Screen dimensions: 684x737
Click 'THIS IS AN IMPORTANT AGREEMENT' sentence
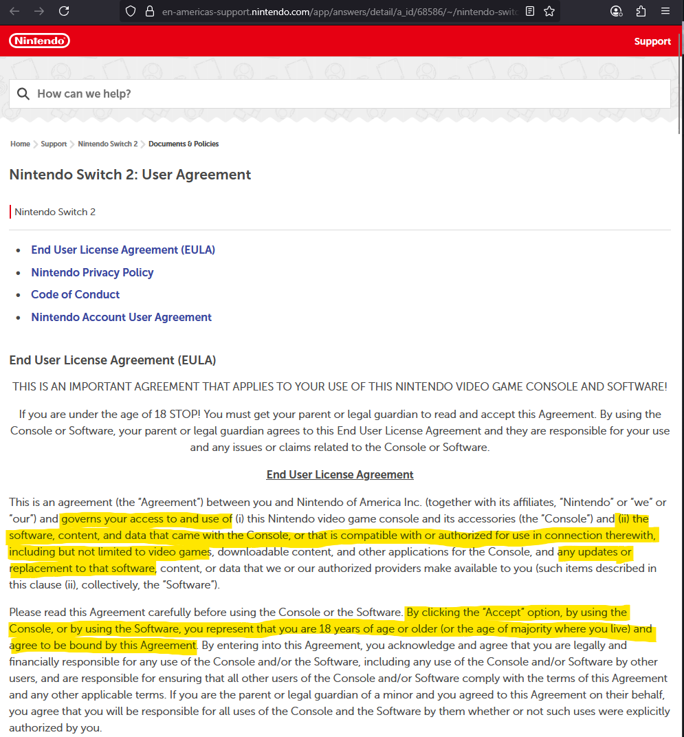[x=340, y=387]
